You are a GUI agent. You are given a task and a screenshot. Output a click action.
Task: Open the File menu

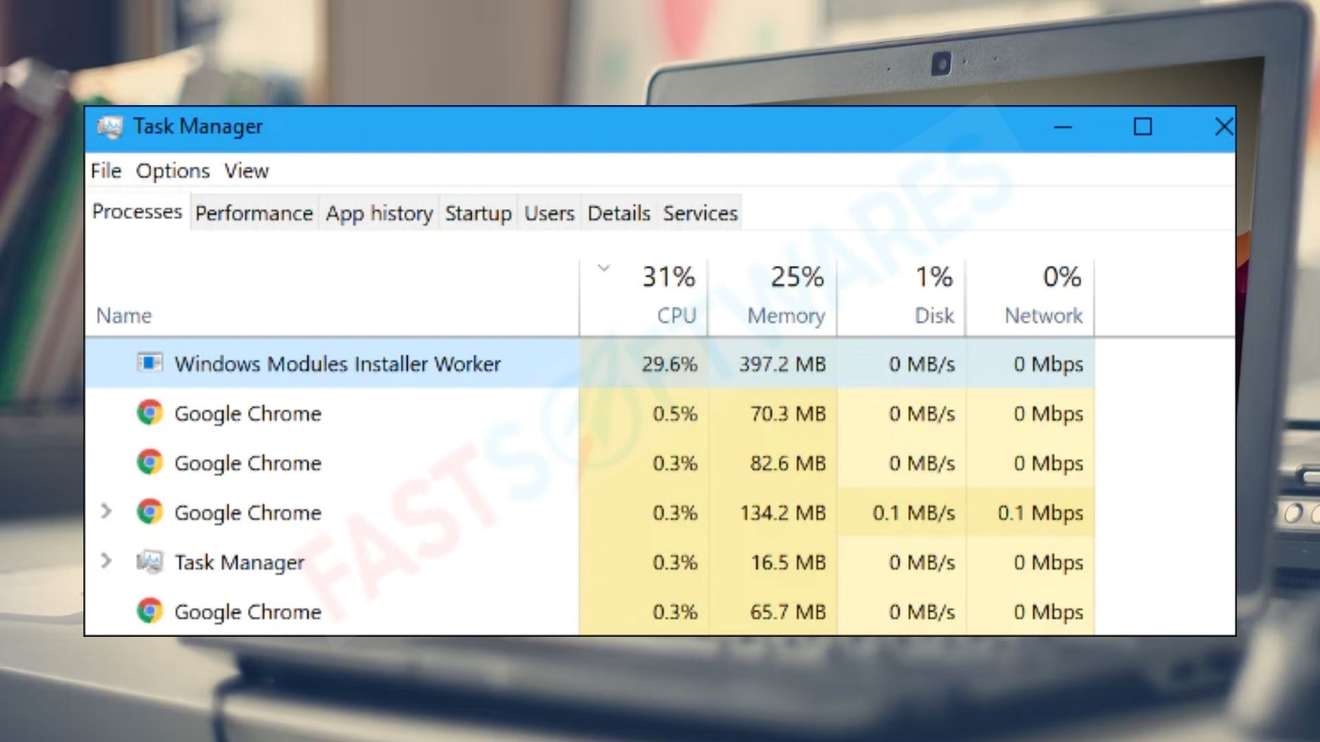point(106,171)
